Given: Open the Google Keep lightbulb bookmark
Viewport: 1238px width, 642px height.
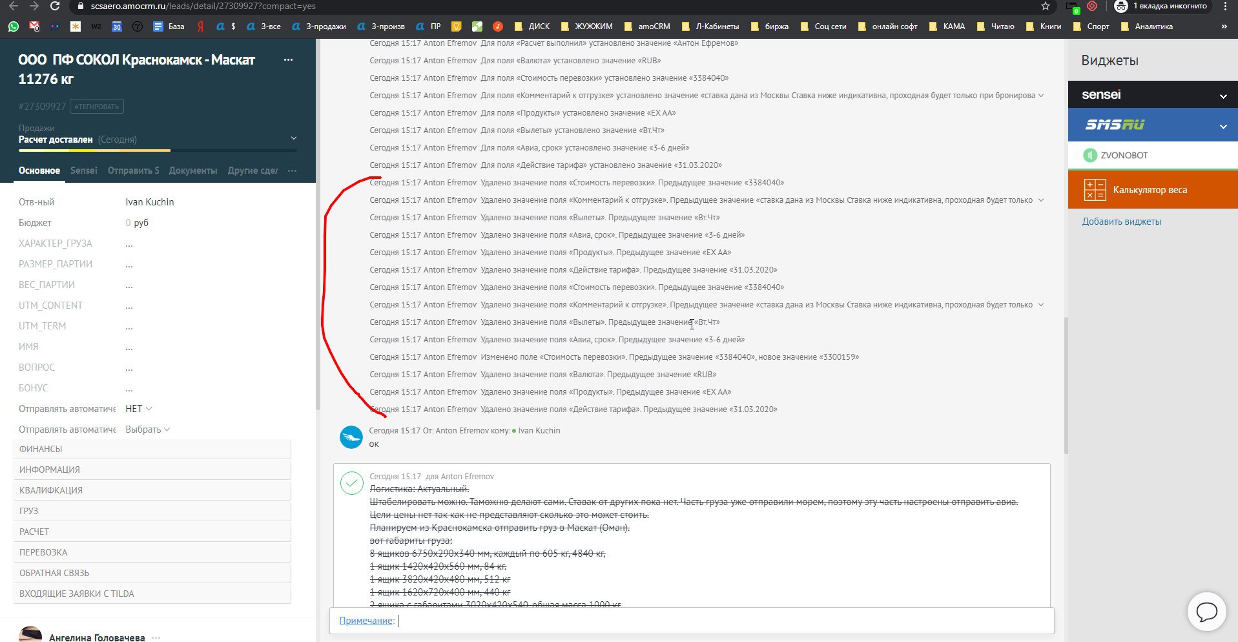Looking at the screenshot, I should click(x=457, y=26).
